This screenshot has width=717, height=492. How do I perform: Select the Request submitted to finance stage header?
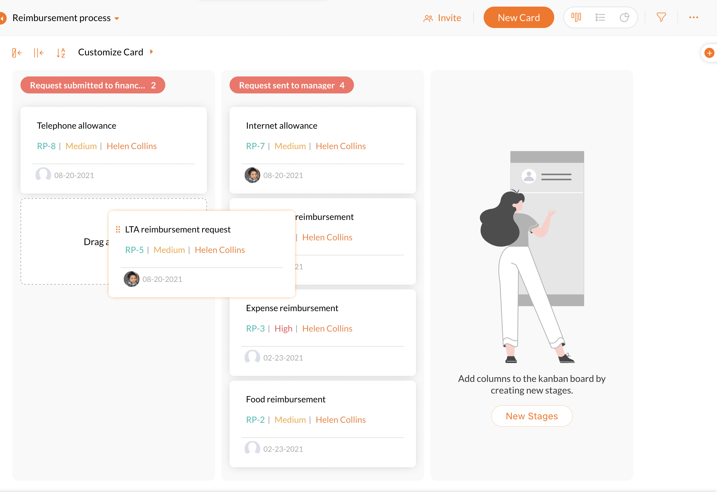[x=93, y=85]
